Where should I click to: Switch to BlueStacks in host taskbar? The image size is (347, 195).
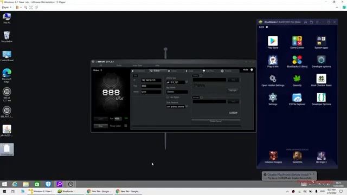[x=66, y=191]
